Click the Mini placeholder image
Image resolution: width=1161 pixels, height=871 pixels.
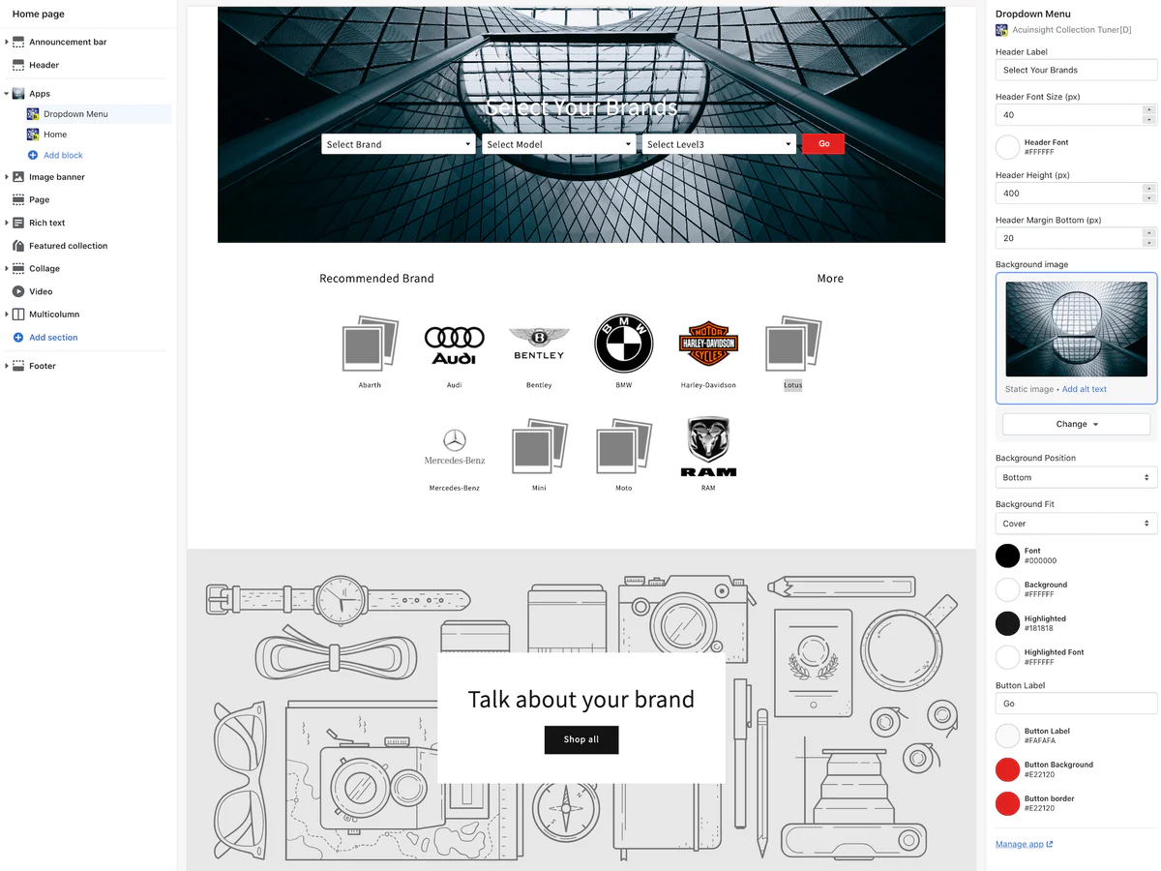pos(539,447)
